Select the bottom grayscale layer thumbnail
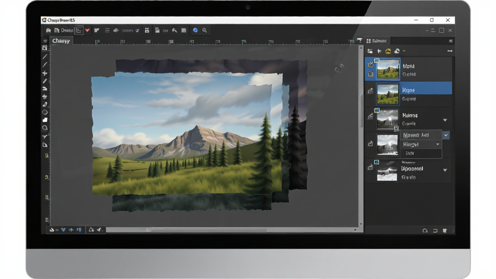This screenshot has height=279, width=496. pos(387,171)
